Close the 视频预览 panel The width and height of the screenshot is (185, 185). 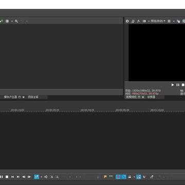pos(143,97)
